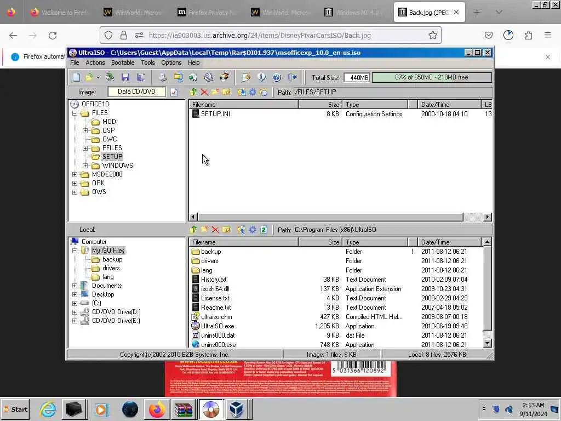Collapse the My ISO Files node
Screen dimensions: 561x421
pyautogui.click(x=75, y=251)
